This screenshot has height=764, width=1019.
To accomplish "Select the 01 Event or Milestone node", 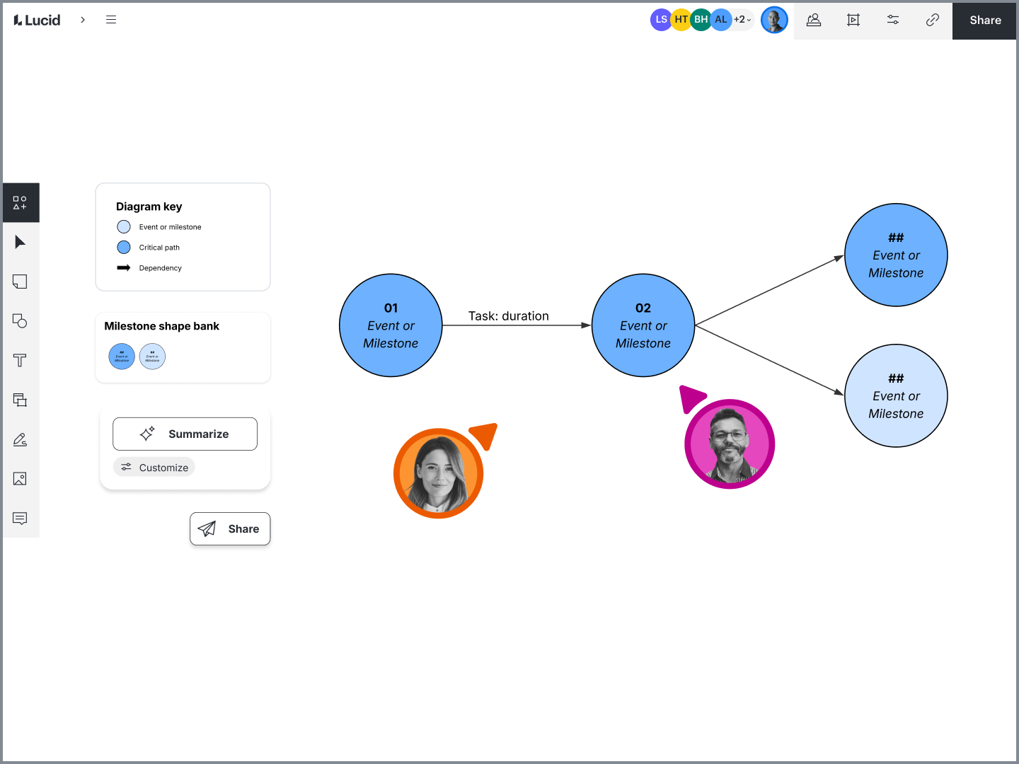I will pyautogui.click(x=391, y=325).
